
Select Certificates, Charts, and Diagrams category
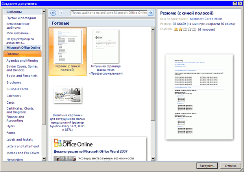click(20, 110)
